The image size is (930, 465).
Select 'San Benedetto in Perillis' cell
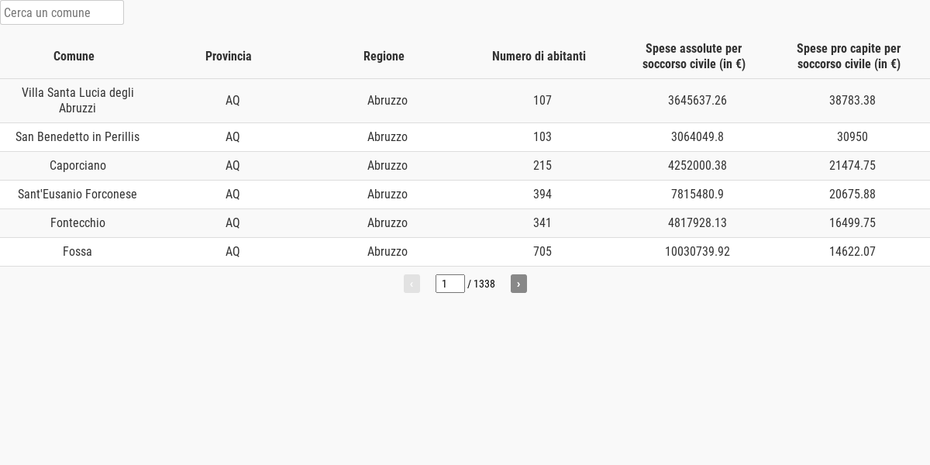[x=77, y=137]
